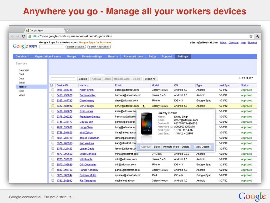The width and height of the screenshot is (270, 203).
Task: Open the Support tab
Action: tap(167, 57)
